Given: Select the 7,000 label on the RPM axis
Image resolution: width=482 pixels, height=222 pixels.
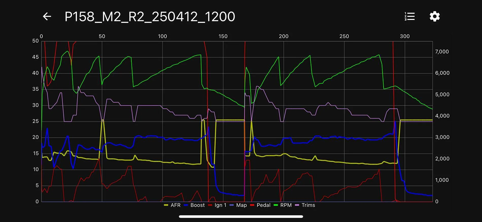Looking at the screenshot, I should click(442, 52).
